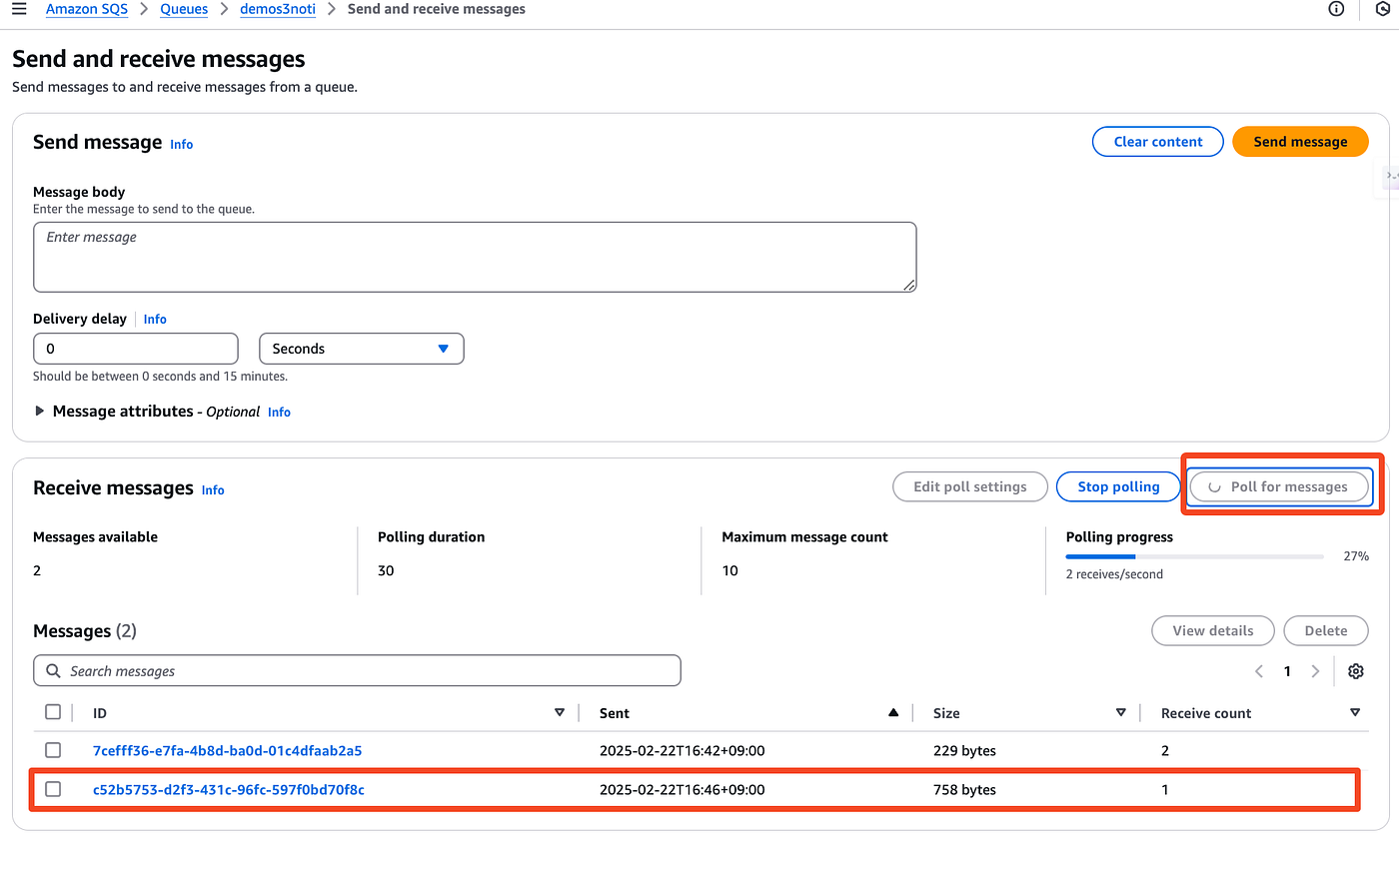
Task: Go to Queues breadcrumb
Action: (184, 9)
